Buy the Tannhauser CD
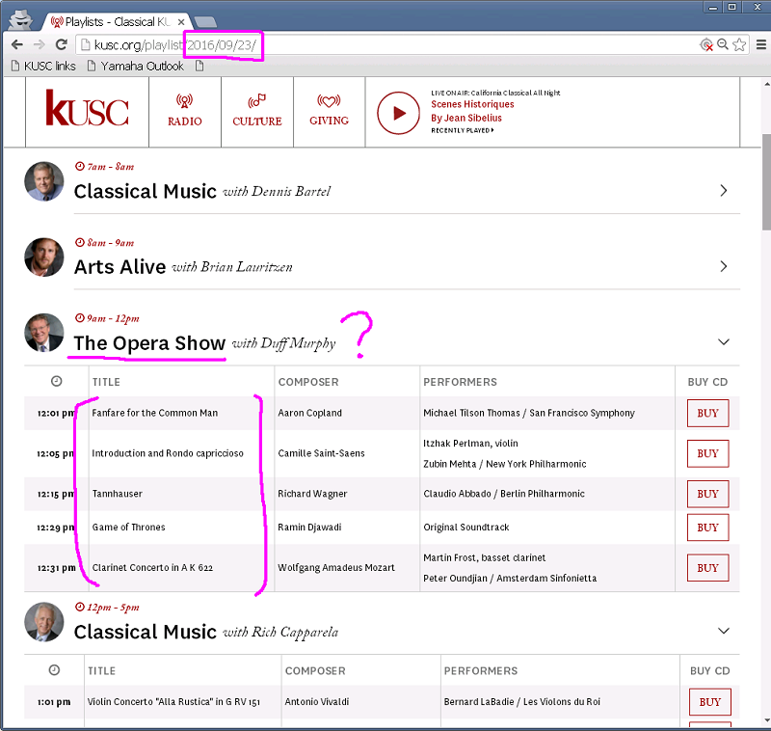The height and width of the screenshot is (731, 771). point(707,494)
